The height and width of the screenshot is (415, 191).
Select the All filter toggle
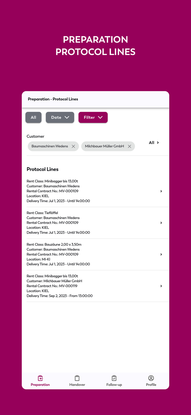pos(33,117)
